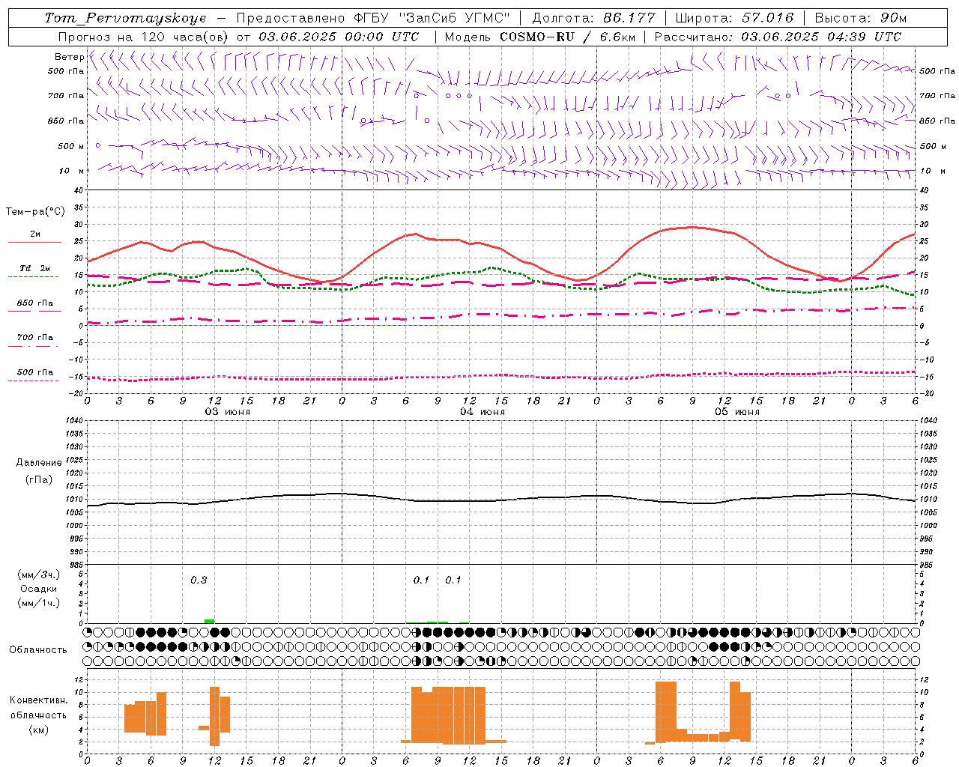Click the Ветер panel label

point(70,57)
